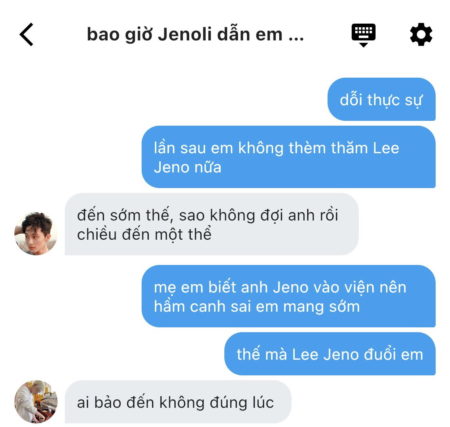Viewport: 450px width, 427px height.
Task: Select the 'mẹ em biết anh Jeno vào viện' message
Action: coord(288,296)
